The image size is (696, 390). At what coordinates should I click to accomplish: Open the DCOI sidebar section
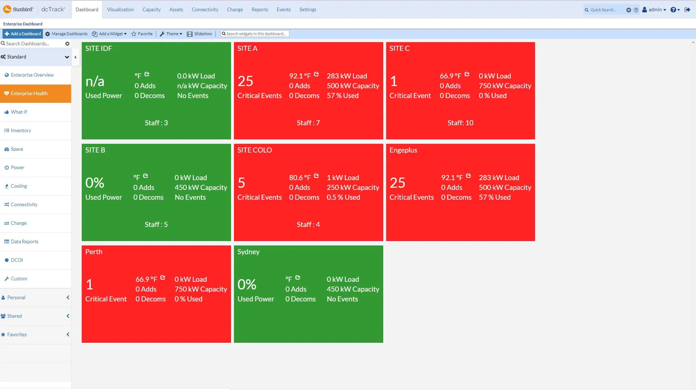point(17,260)
